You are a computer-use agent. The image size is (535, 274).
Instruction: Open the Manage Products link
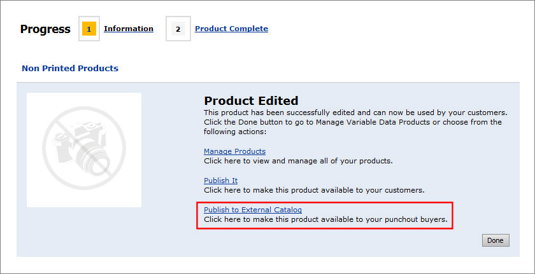[234, 151]
